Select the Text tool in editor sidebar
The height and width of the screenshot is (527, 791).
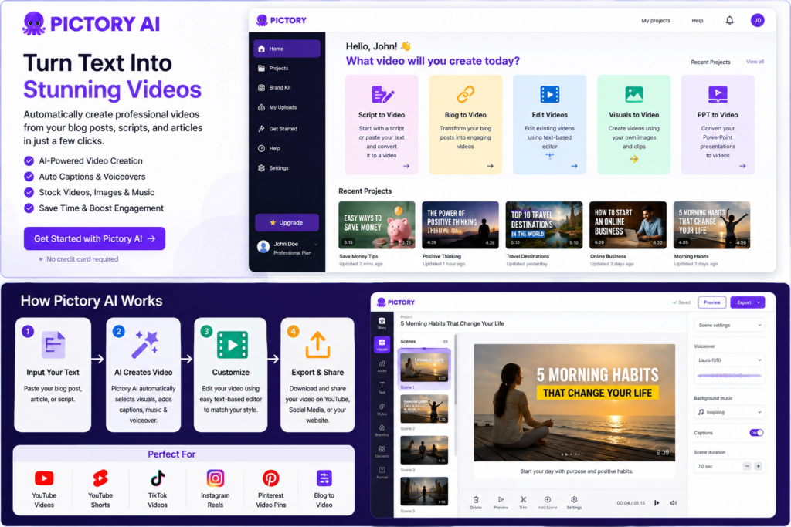[382, 387]
